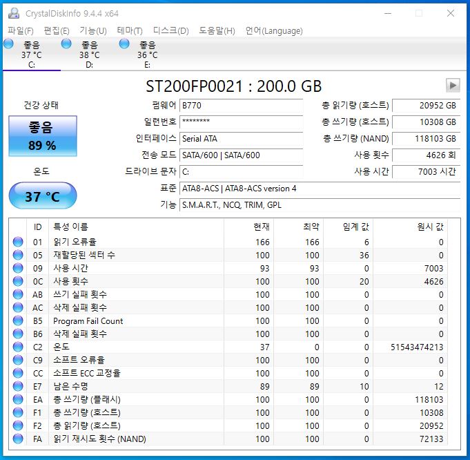The image size is (470, 460).
Task: Click the 최악 column header
Action: 298,227
